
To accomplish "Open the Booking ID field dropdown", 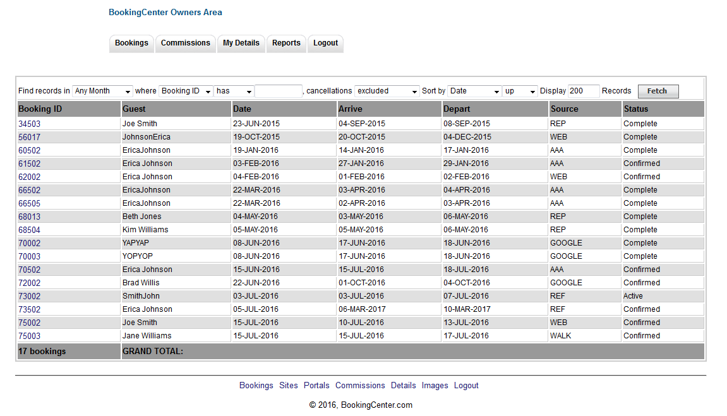I will (x=186, y=91).
